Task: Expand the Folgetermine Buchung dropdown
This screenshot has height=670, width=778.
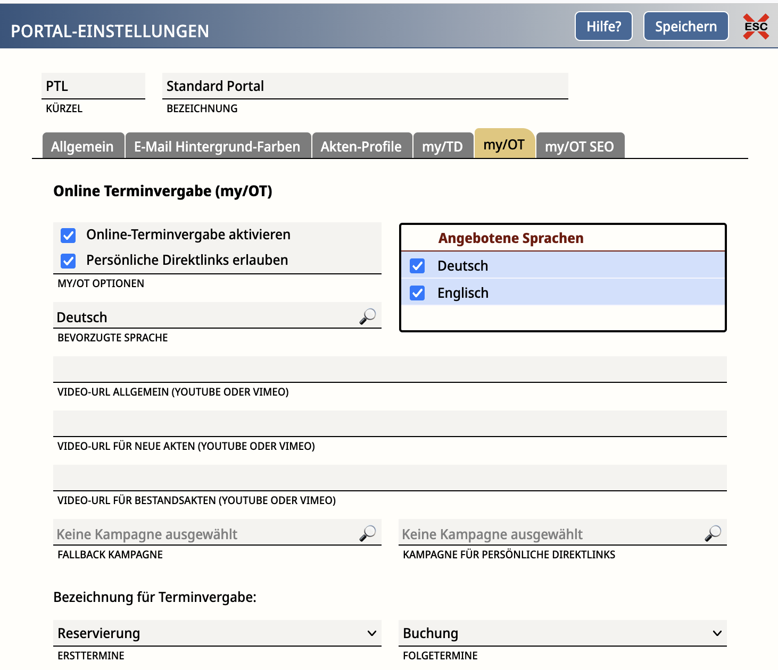Action: pos(562,633)
